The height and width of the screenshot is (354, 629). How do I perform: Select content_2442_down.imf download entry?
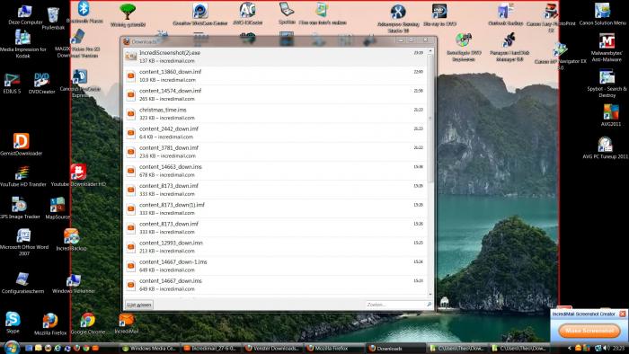275,133
